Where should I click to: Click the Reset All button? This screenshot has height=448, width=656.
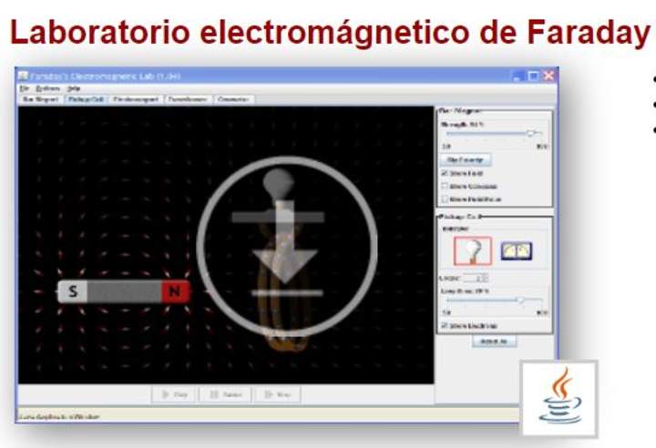[x=494, y=341]
